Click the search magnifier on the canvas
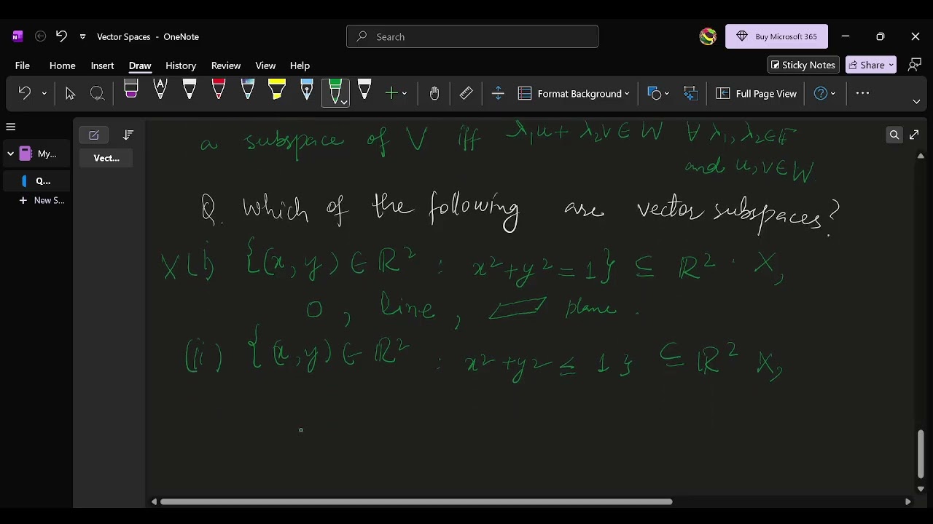The width and height of the screenshot is (933, 524). click(x=894, y=135)
